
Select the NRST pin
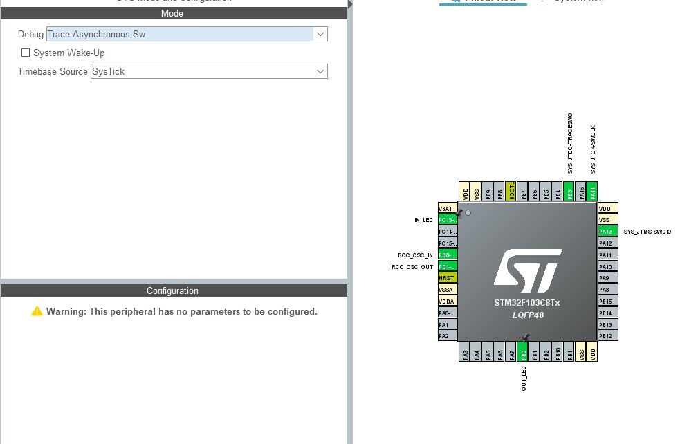click(x=448, y=277)
